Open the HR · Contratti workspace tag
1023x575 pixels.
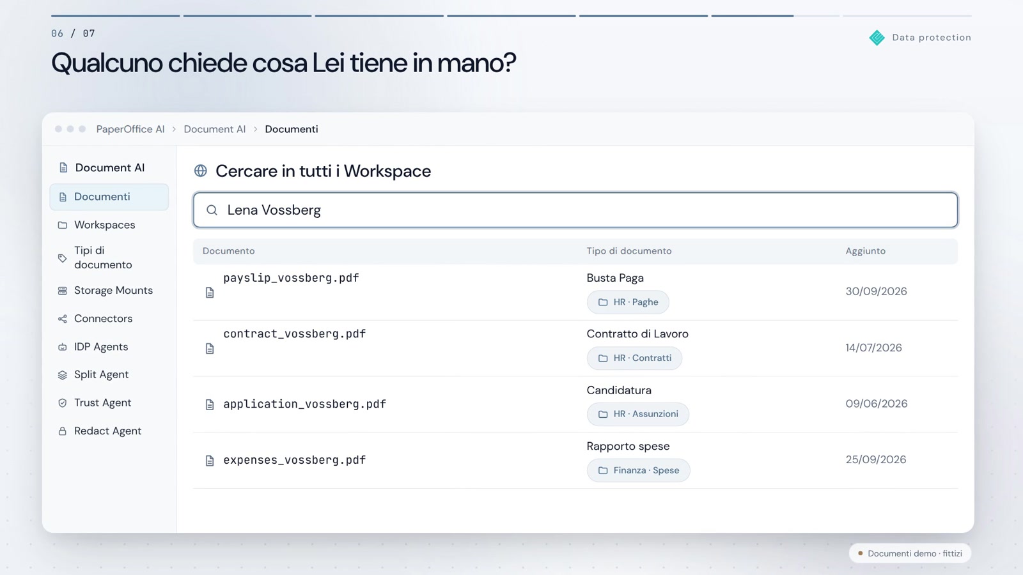point(635,358)
